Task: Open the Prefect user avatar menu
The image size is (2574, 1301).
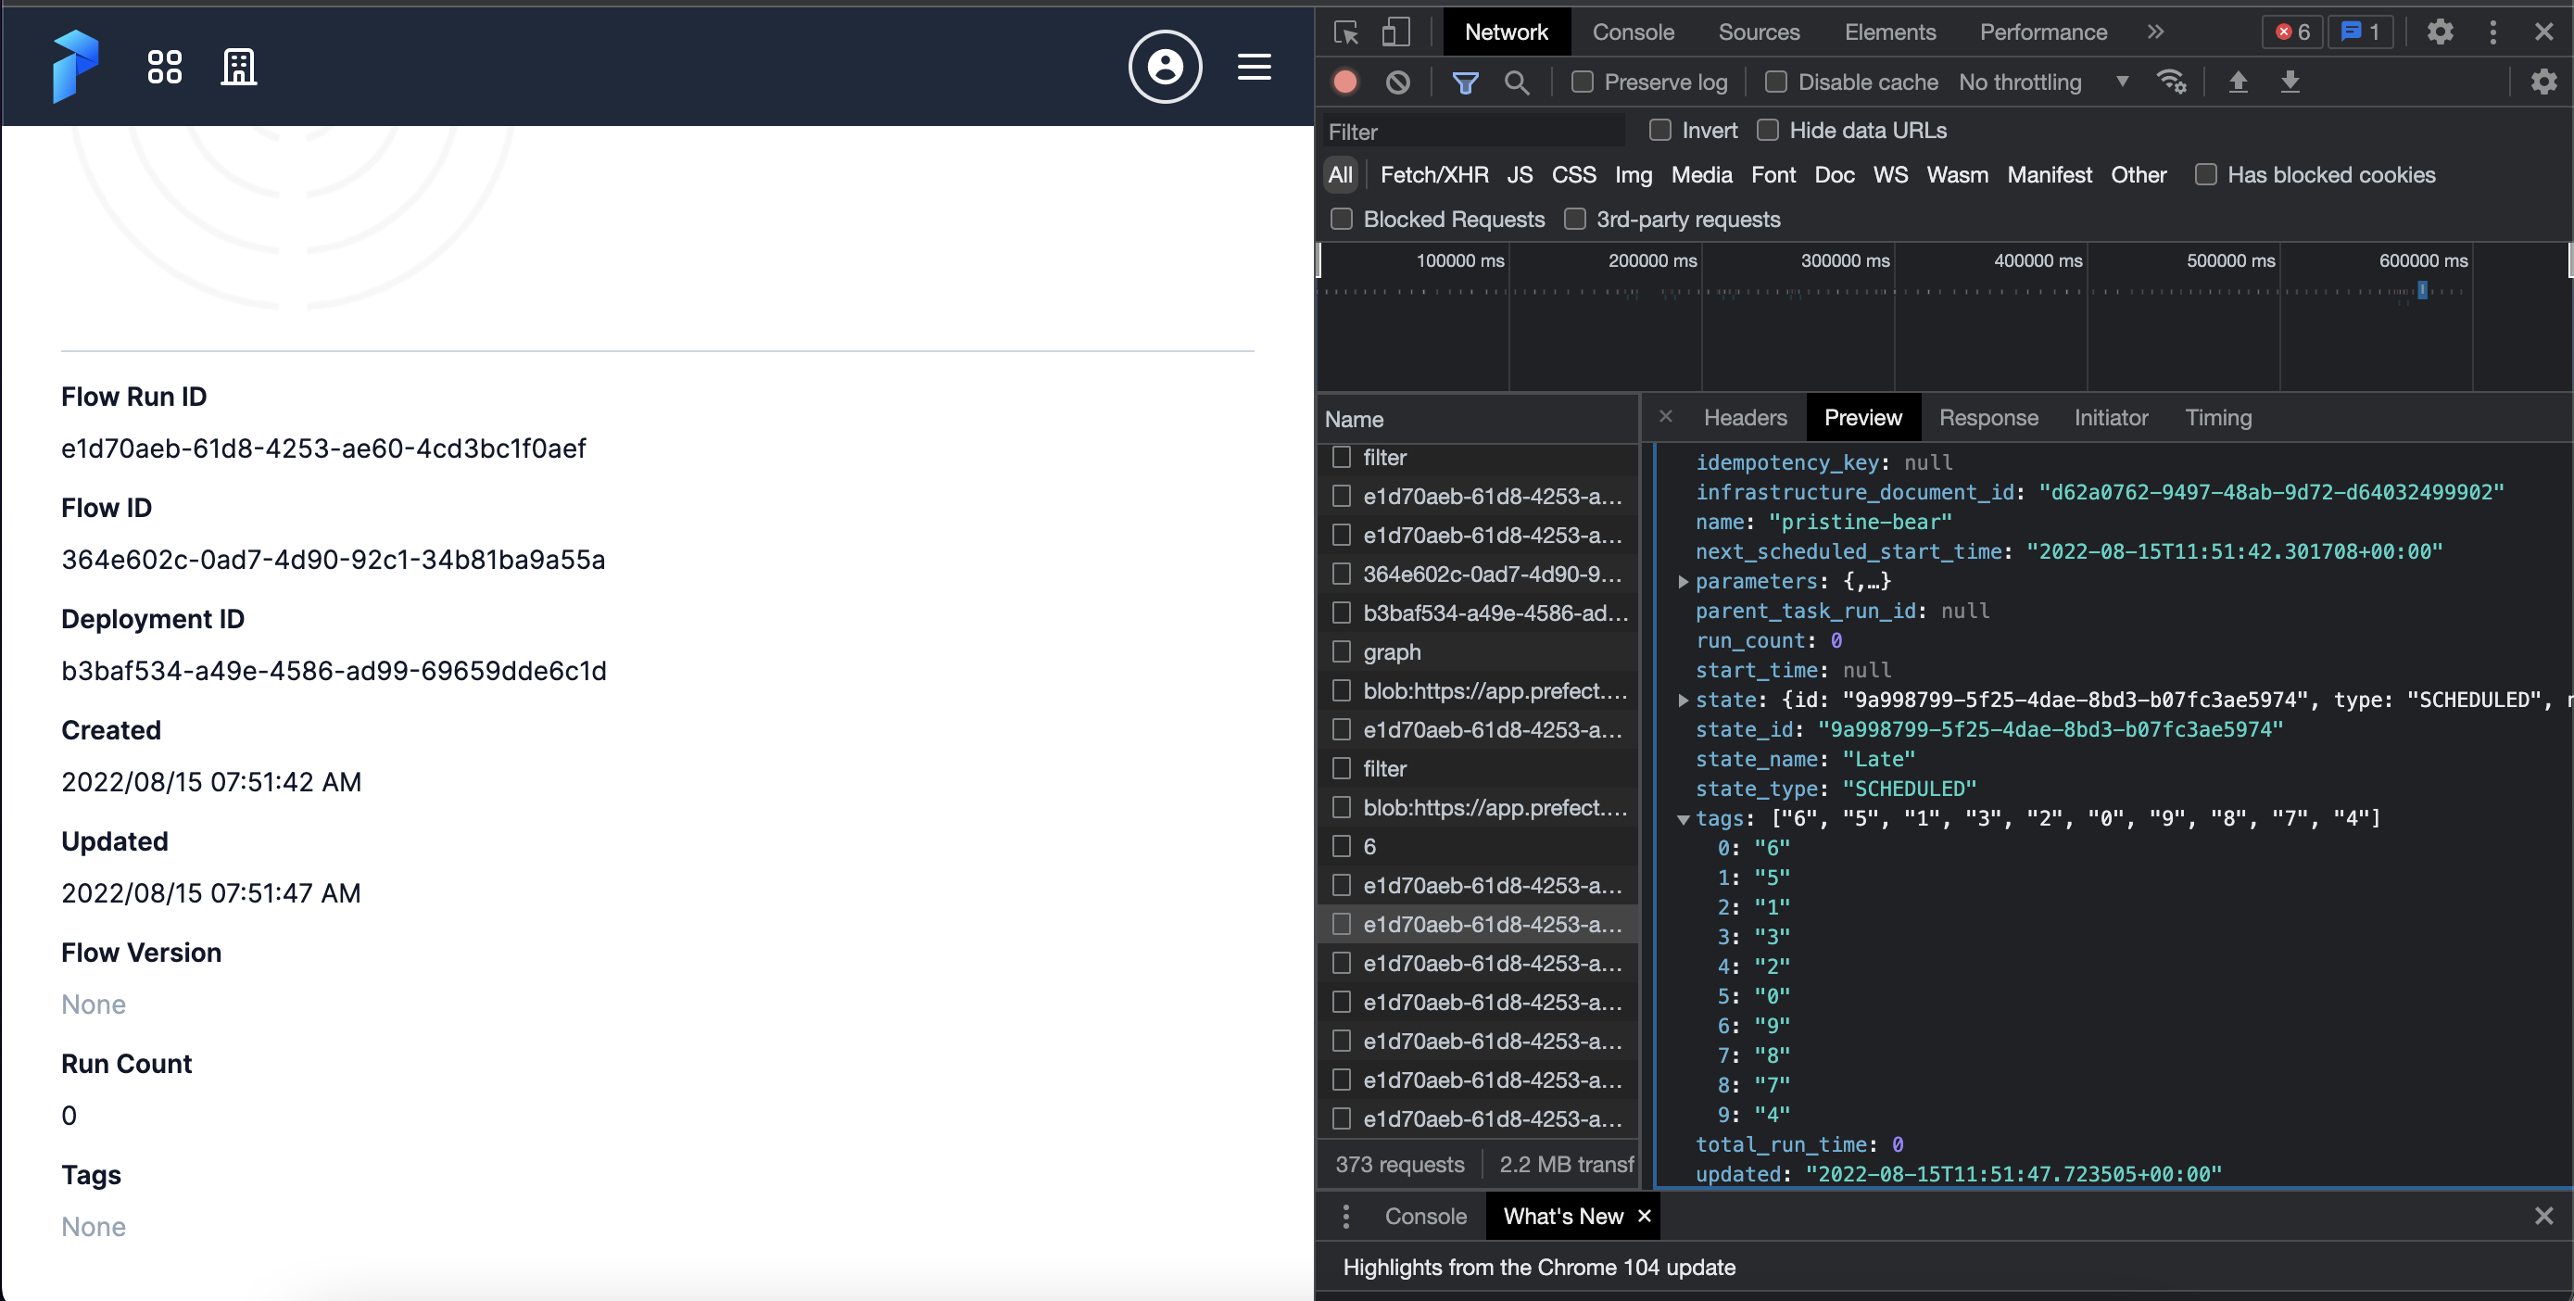Action: pos(1165,66)
